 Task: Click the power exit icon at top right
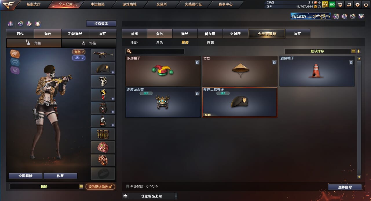pyautogui.click(x=366, y=5)
